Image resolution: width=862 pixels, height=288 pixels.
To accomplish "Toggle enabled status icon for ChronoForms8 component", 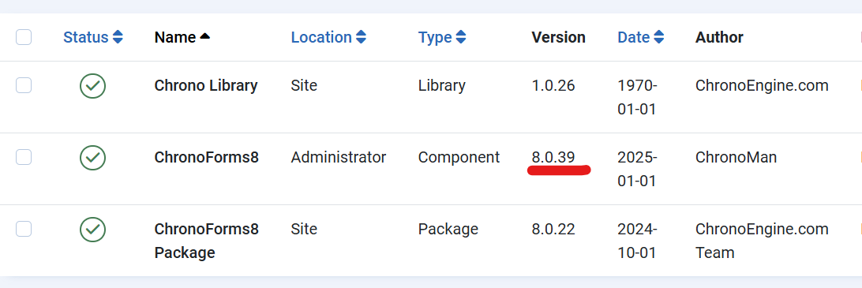I will click(x=93, y=158).
